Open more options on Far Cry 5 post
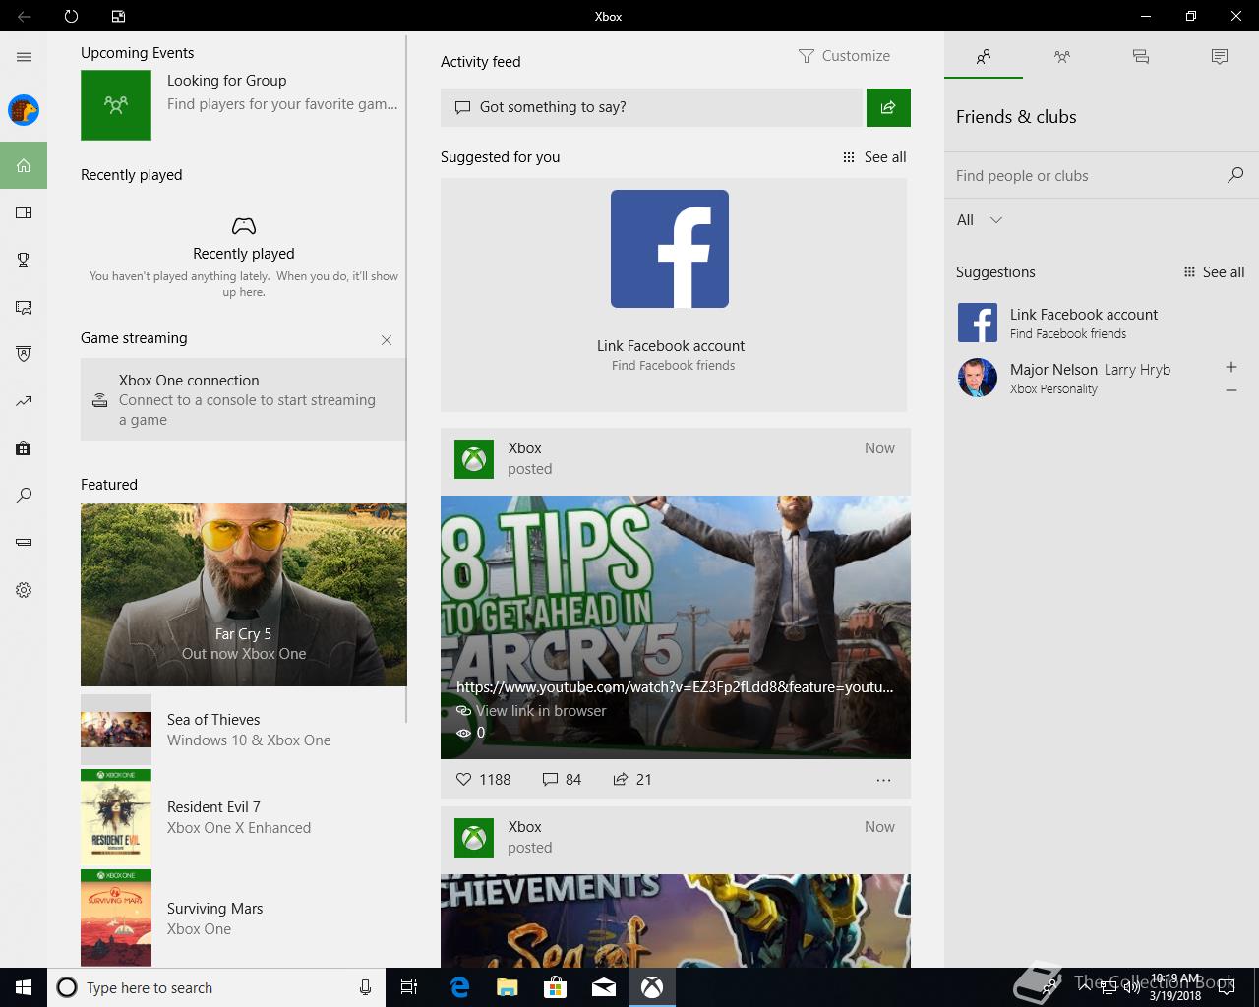The width and height of the screenshot is (1259, 1007). 883,780
